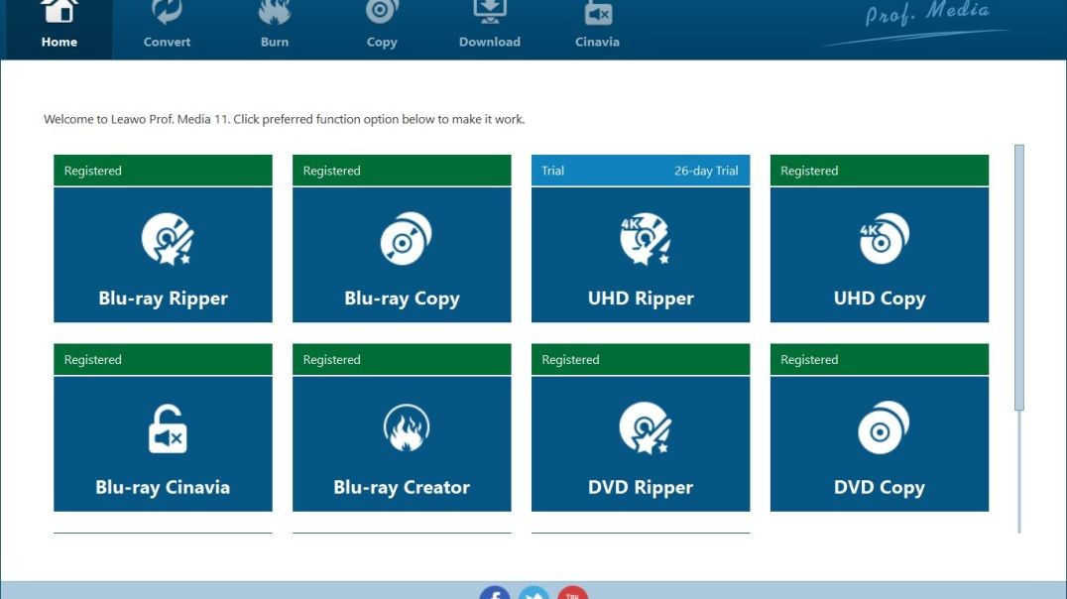
Task: Click Registered status above DVD Copy
Action: pyautogui.click(x=809, y=359)
